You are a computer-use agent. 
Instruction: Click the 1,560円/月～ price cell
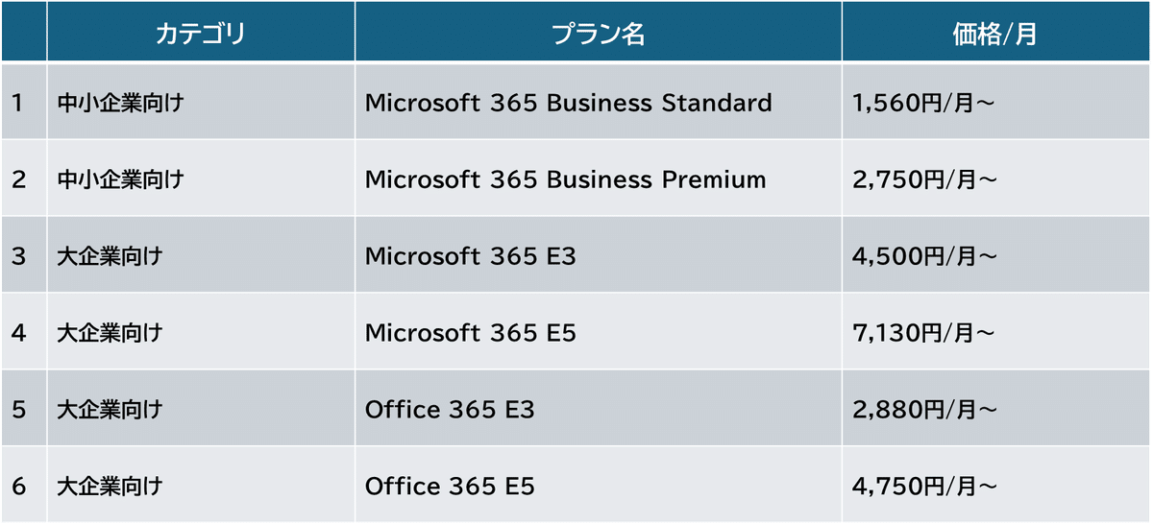[995, 102]
